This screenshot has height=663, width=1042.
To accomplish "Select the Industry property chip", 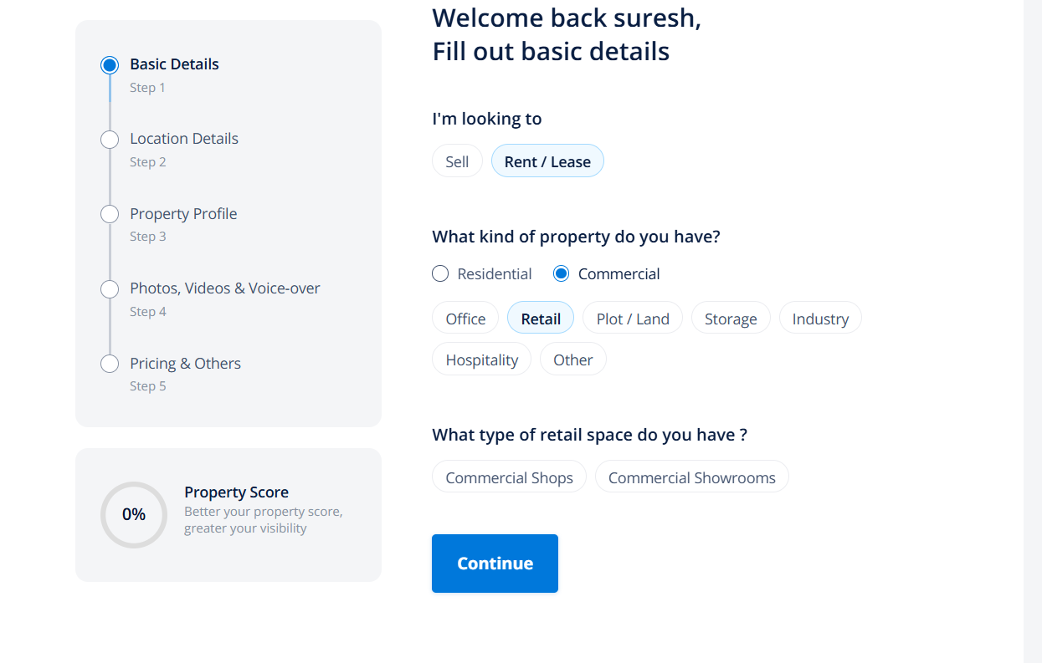I will pos(820,319).
